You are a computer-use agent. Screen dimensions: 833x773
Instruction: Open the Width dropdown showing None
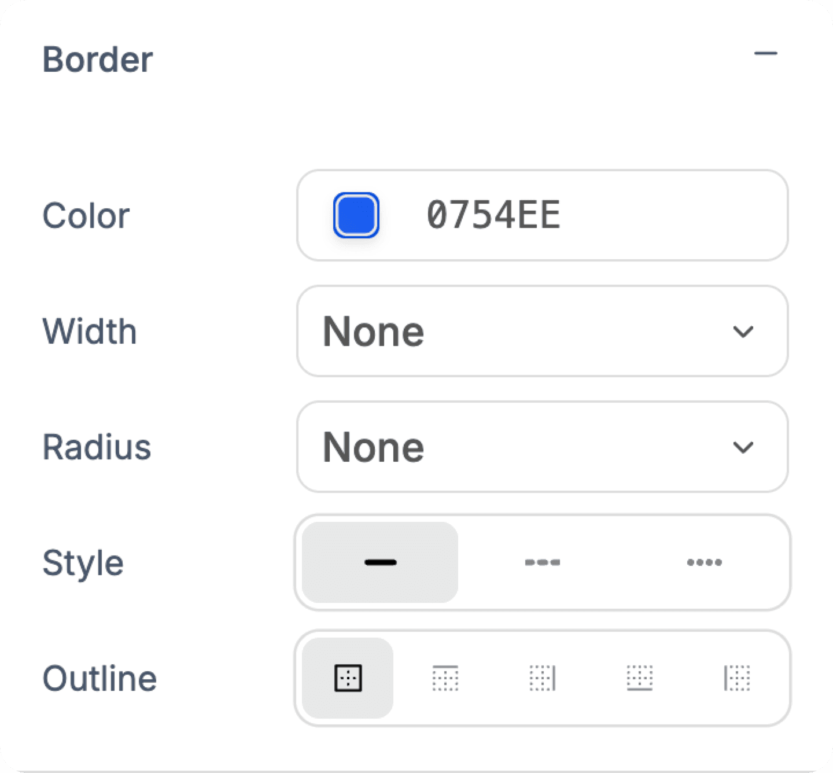[541, 330]
